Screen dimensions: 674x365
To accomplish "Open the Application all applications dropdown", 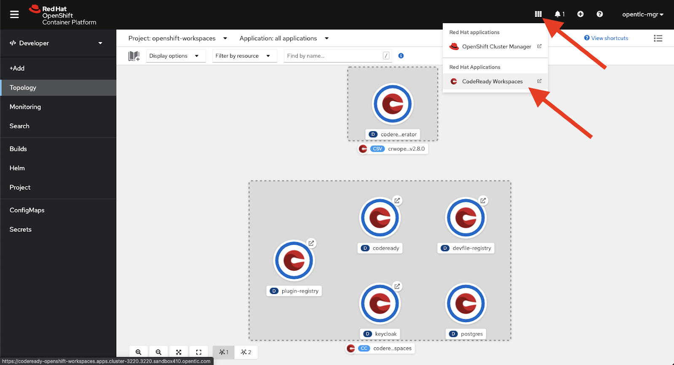I will pos(284,38).
